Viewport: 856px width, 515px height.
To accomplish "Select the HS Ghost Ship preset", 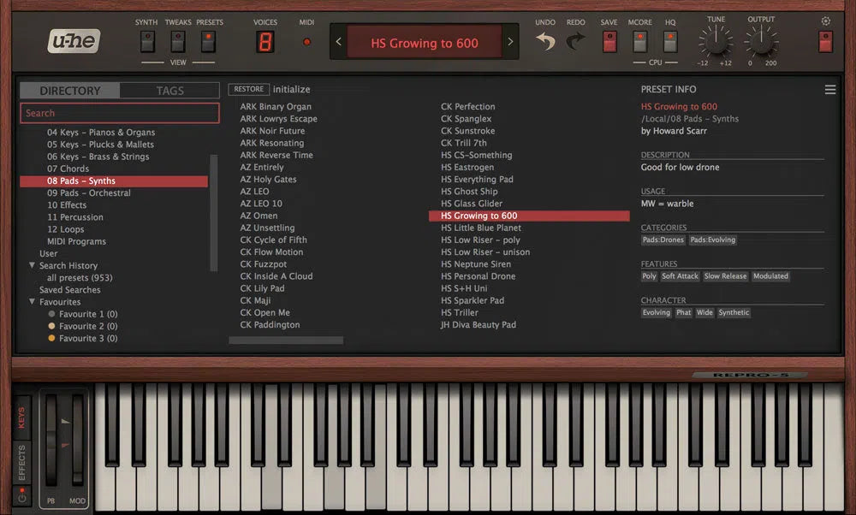I will (469, 192).
